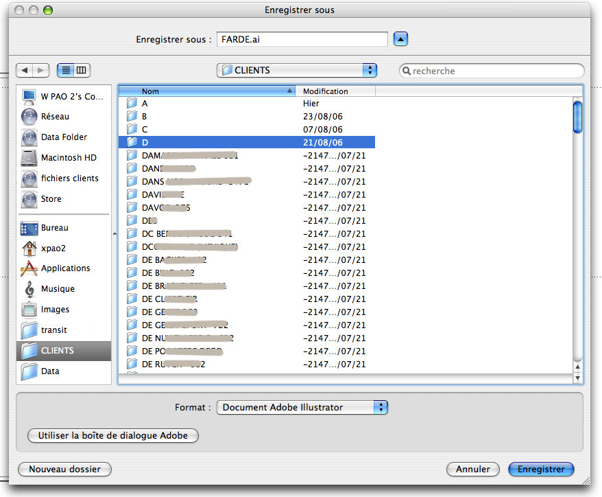This screenshot has width=602, height=497.
Task: Click Utiliser la boîte de dialogue Adobe
Action: point(113,435)
